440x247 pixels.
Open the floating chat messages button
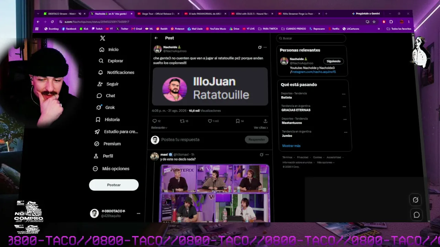pyautogui.click(x=417, y=215)
